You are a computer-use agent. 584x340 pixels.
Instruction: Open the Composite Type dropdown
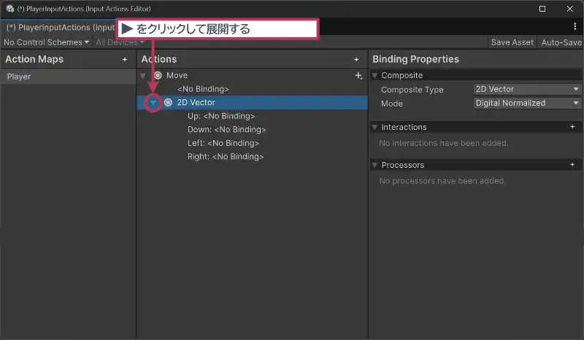(x=526, y=89)
